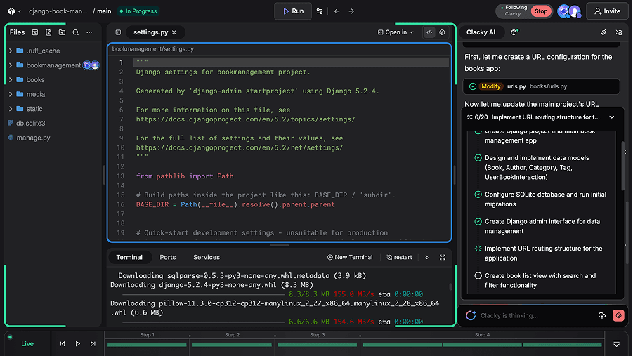Image resolution: width=633 pixels, height=356 pixels.
Task: Click Step 1 timeline segment
Action: (x=147, y=344)
